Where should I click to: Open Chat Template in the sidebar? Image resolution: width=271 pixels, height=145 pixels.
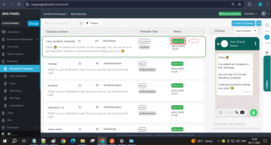click(x=18, y=76)
